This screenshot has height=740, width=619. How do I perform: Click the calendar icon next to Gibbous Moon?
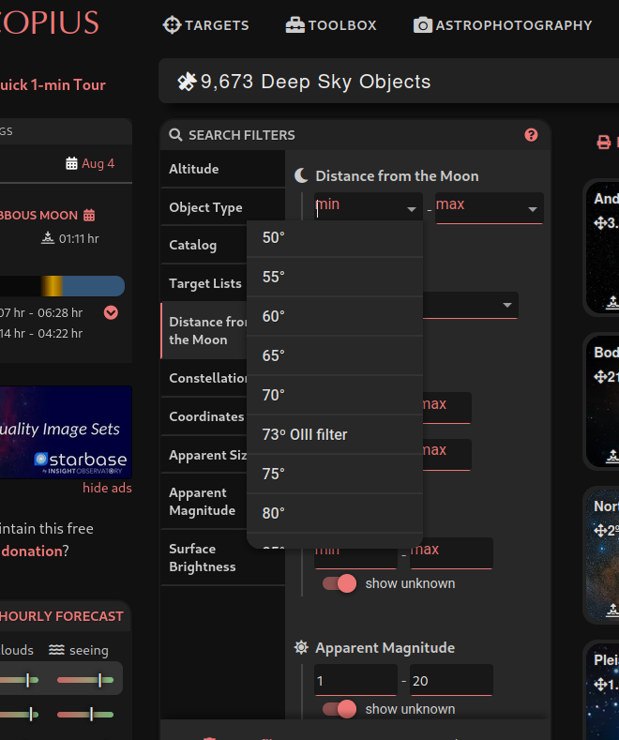[89, 215]
